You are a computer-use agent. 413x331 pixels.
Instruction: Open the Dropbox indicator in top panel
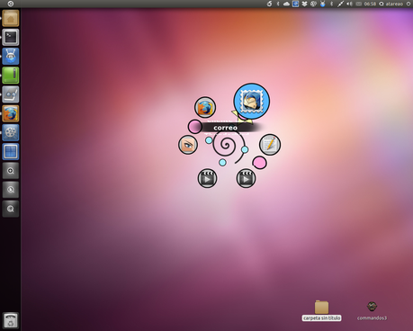click(x=304, y=4)
